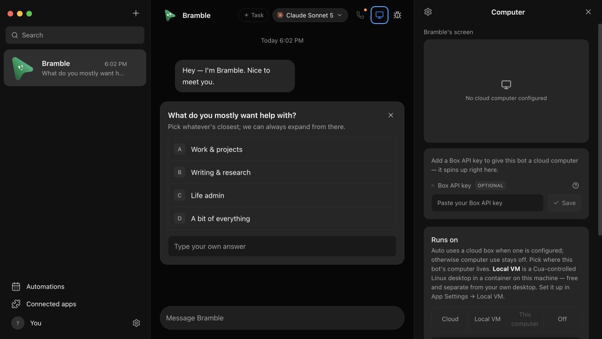602x339 pixels.
Task: Focus the Type your own answer field
Action: (282, 246)
